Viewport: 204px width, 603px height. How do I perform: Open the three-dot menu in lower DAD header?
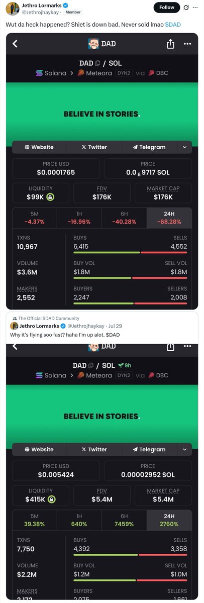pyautogui.click(x=187, y=347)
